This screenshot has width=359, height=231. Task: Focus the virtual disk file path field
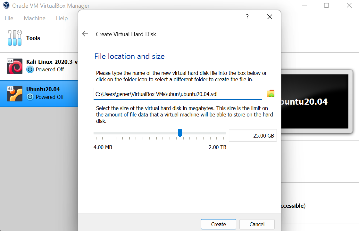(x=178, y=94)
